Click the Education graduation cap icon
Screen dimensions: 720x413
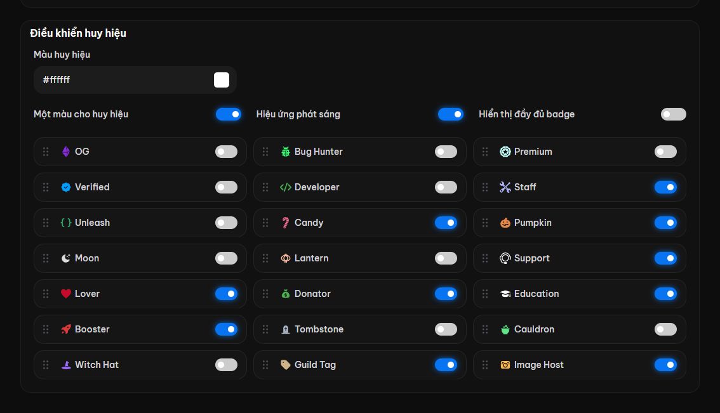pyautogui.click(x=505, y=294)
